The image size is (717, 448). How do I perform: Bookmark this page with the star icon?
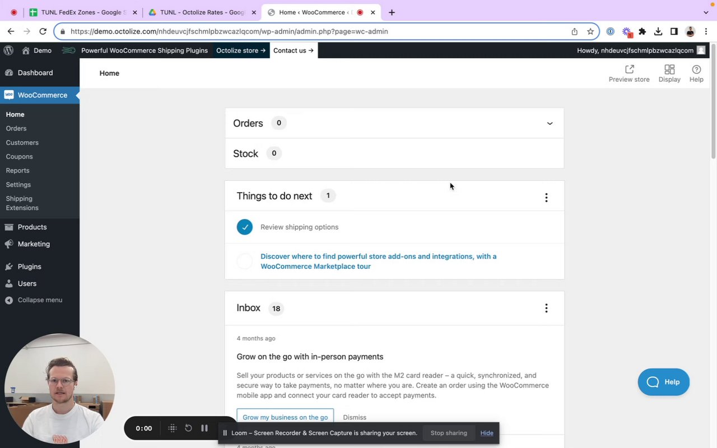(x=590, y=31)
